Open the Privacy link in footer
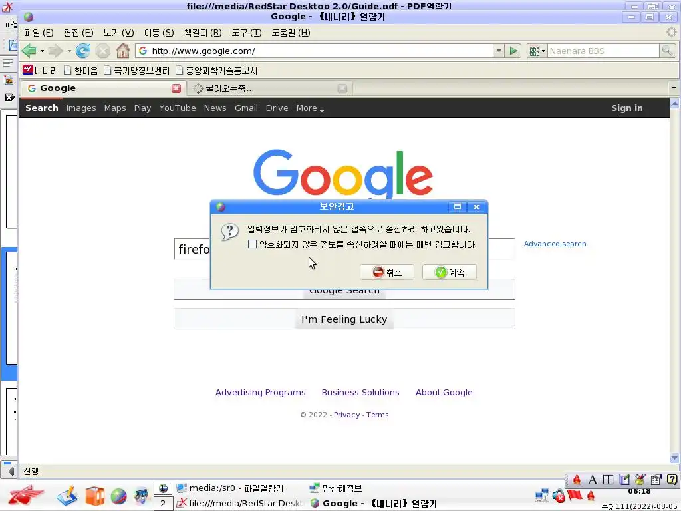Screen dimensions: 681x511 coord(346,415)
